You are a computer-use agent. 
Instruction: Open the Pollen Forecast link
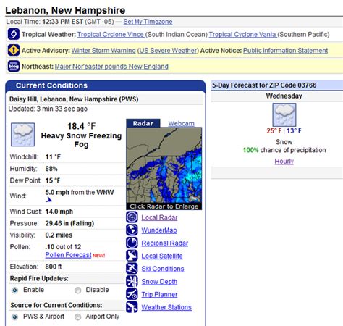pyautogui.click(x=68, y=255)
